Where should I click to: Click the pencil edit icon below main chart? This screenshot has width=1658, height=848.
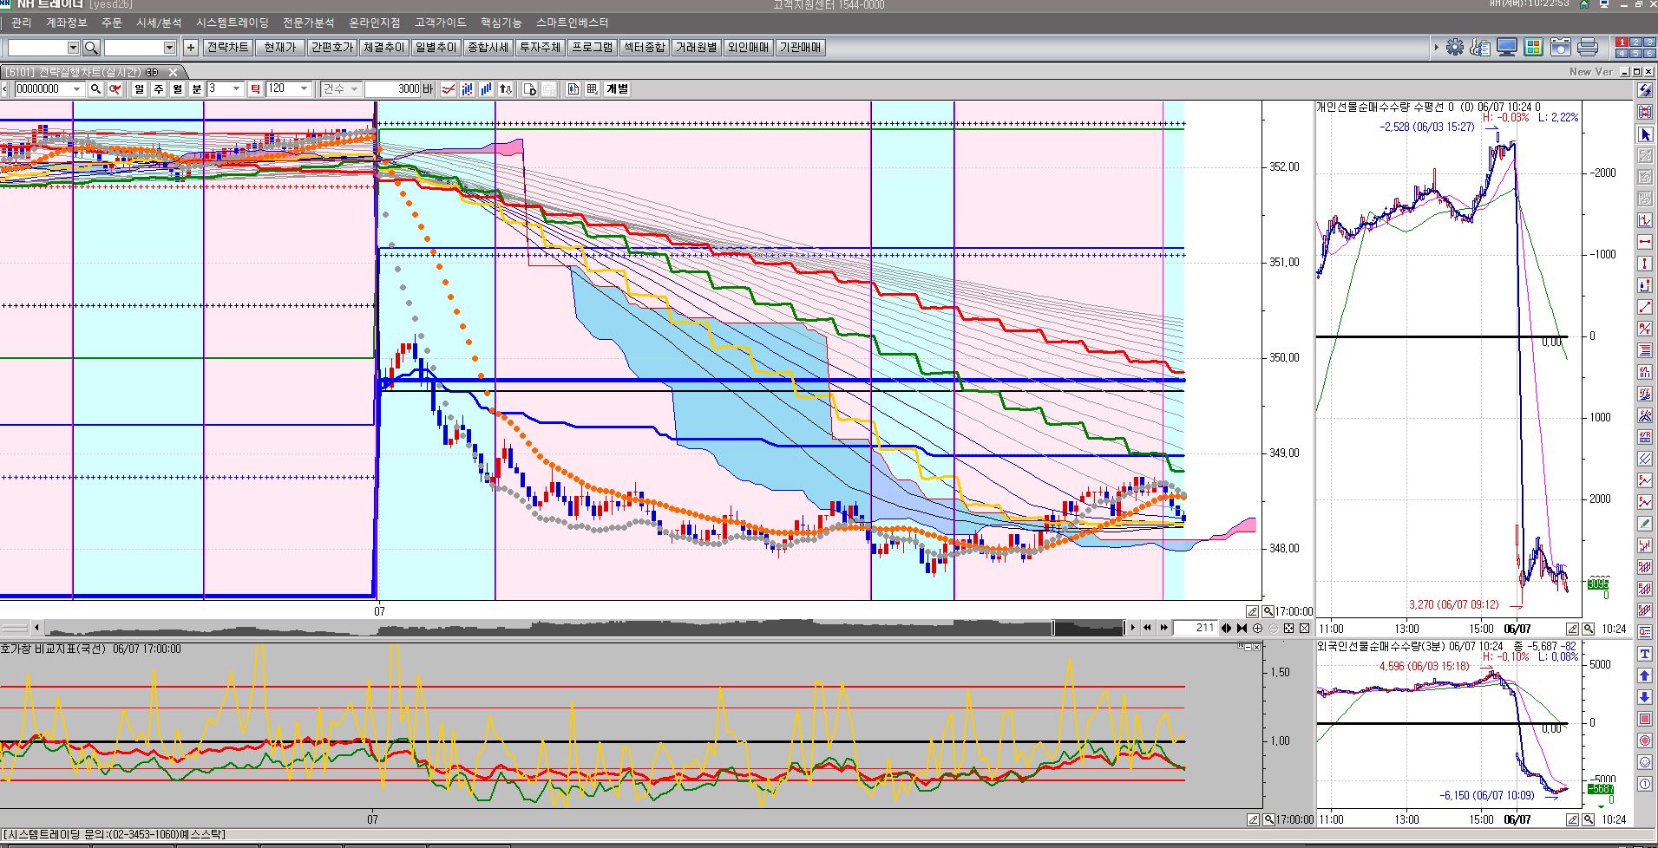[1252, 611]
